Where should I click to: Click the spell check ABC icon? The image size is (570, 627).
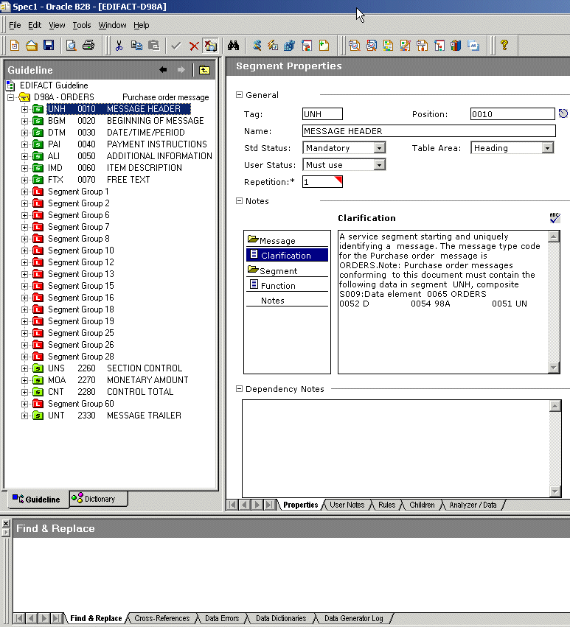[x=555, y=217]
